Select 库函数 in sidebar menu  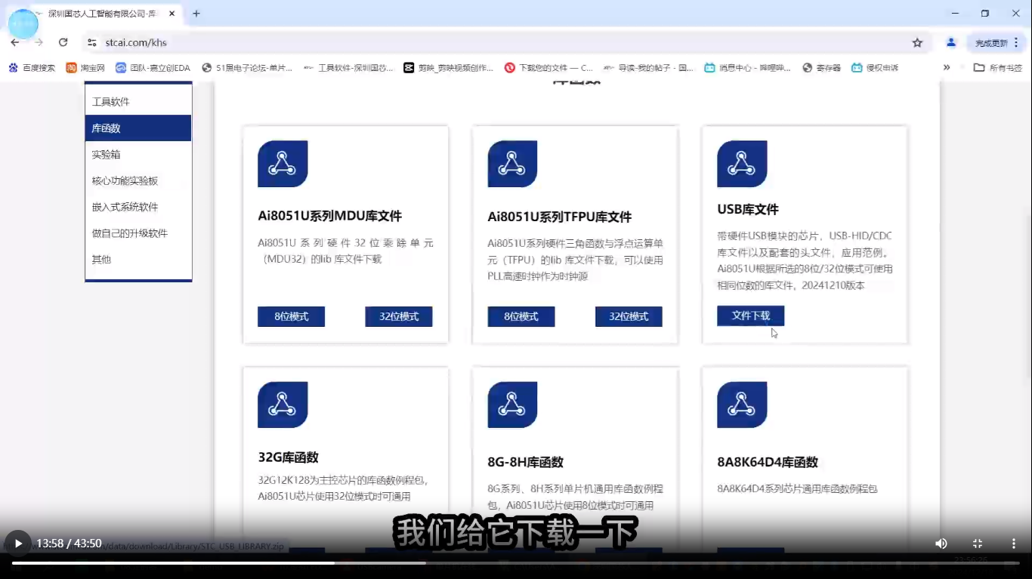pyautogui.click(x=138, y=128)
